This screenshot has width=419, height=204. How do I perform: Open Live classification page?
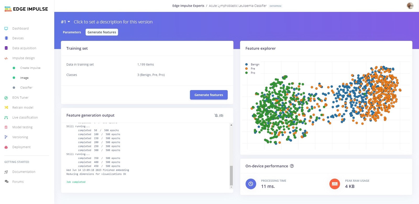point(25,118)
